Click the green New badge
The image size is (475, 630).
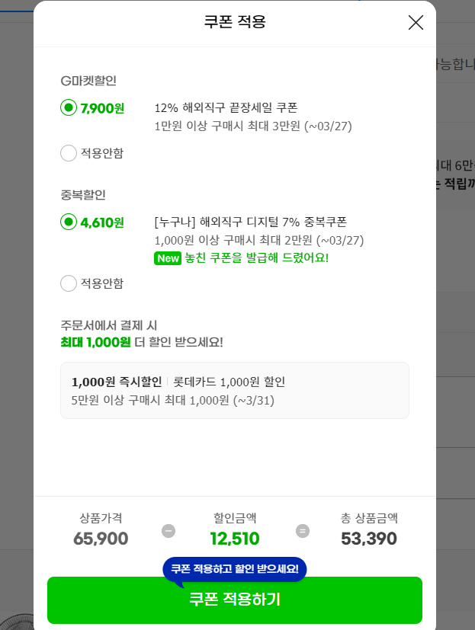click(167, 258)
